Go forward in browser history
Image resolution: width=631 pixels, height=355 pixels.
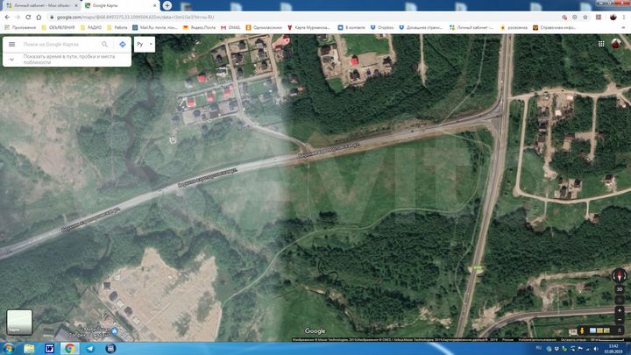(18, 18)
